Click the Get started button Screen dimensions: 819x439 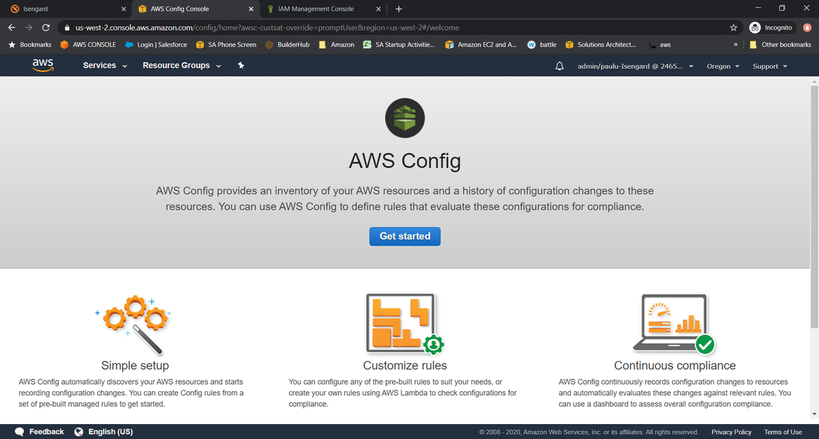tap(405, 236)
